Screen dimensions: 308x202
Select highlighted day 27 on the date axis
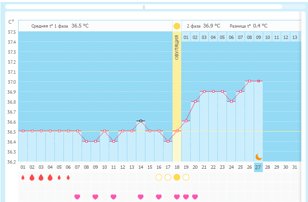point(258,167)
